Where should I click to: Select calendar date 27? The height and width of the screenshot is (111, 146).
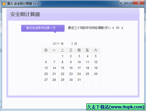point(46,80)
